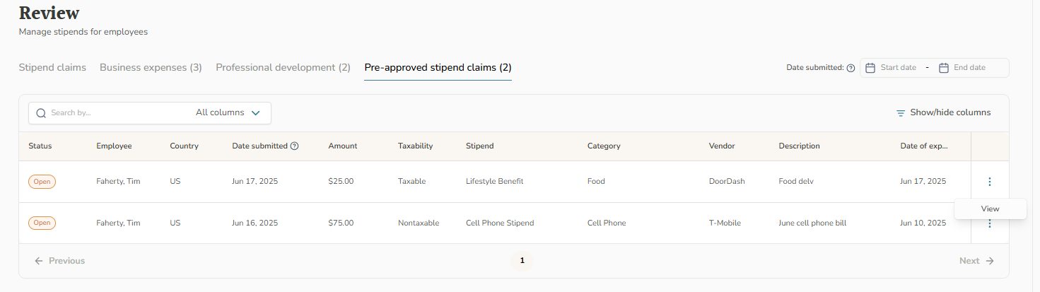Open Business expenses (3) tab
Viewport: 1040px width, 292px height.
tap(151, 68)
